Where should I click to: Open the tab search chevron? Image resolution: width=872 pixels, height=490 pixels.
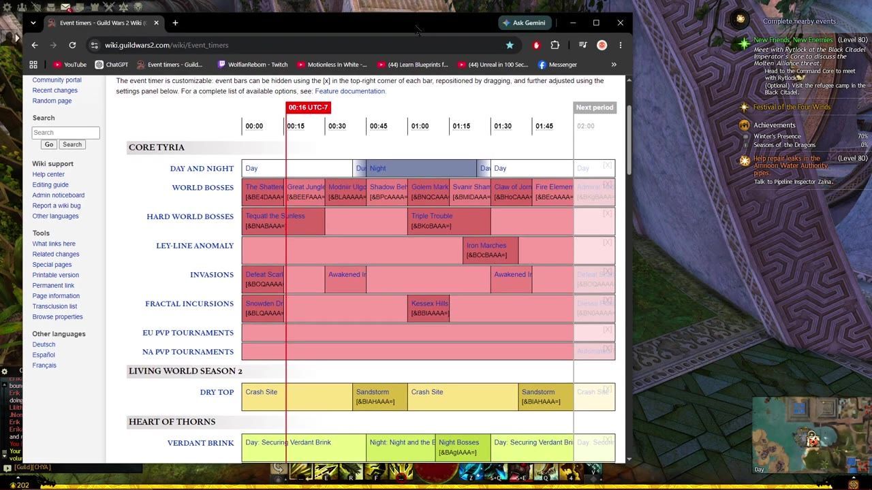[x=33, y=22]
